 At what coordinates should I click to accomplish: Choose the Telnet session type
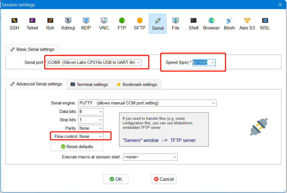pos(32,24)
